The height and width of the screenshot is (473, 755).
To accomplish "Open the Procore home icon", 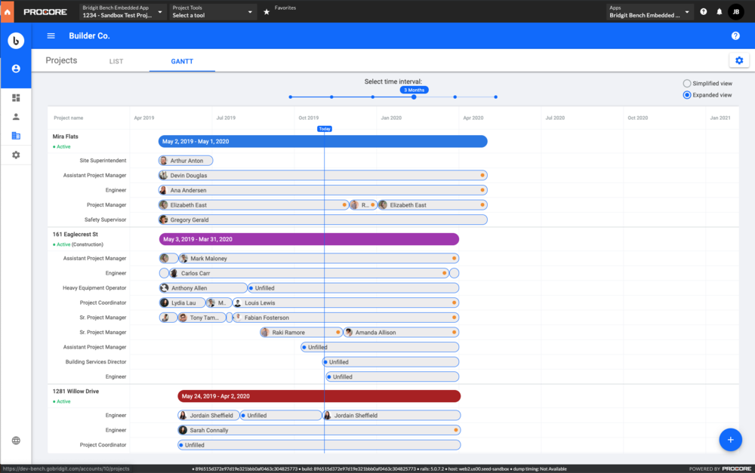I will pyautogui.click(x=8, y=11).
